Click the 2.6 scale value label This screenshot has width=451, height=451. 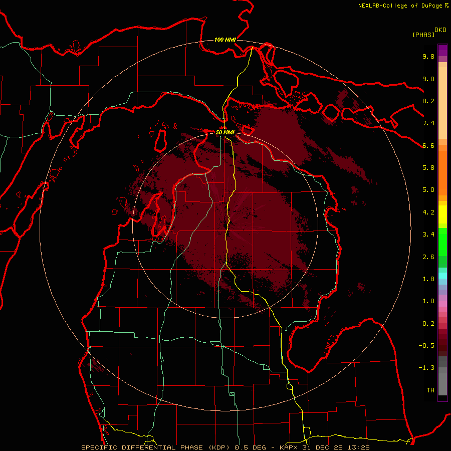pyautogui.click(x=428, y=257)
